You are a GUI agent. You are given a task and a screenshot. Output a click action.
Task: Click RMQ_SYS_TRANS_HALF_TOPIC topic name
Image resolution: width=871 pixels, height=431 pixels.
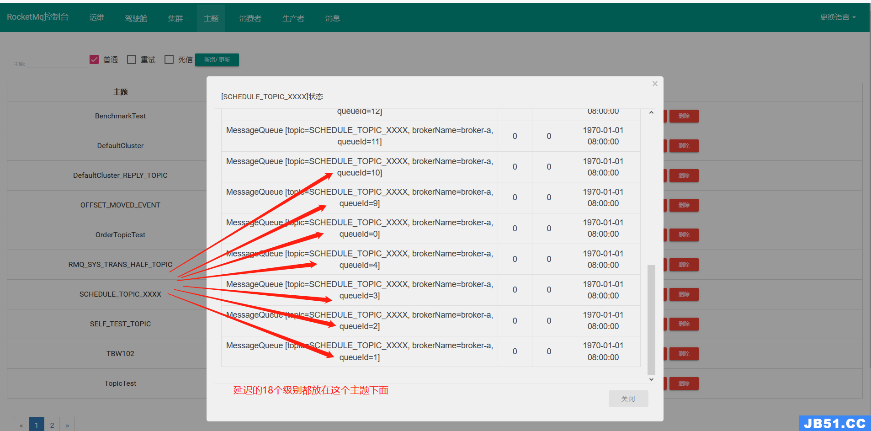120,265
